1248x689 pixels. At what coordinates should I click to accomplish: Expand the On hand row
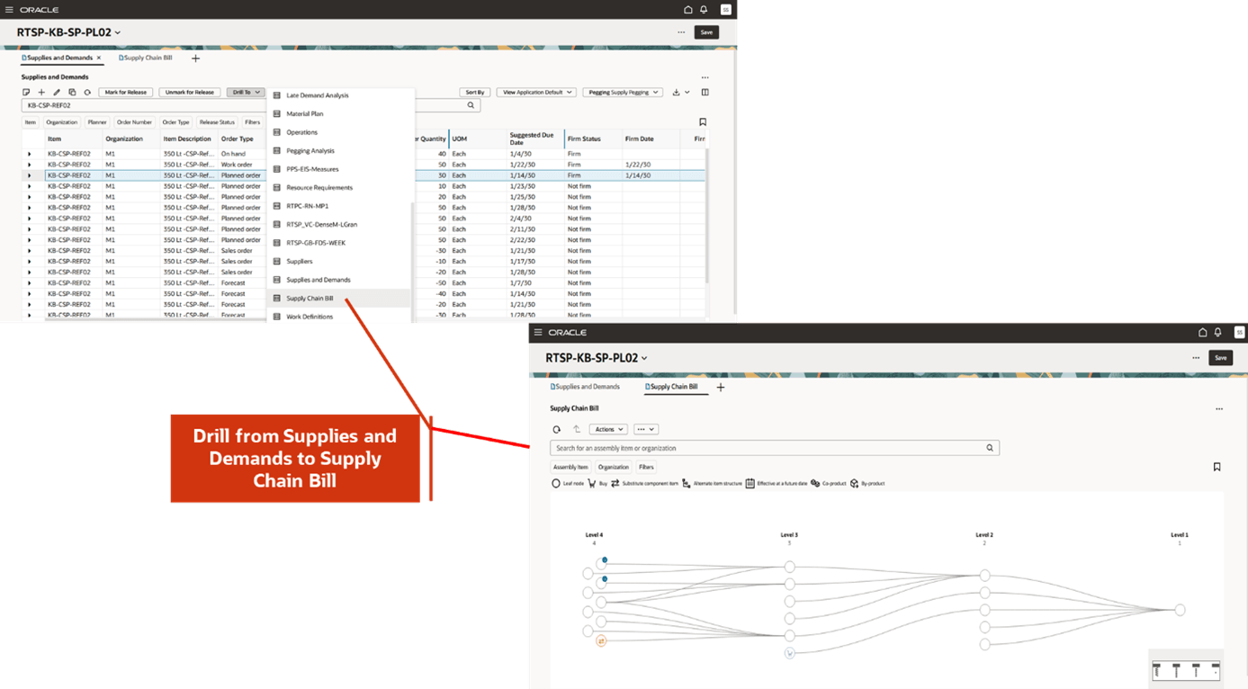pos(29,154)
